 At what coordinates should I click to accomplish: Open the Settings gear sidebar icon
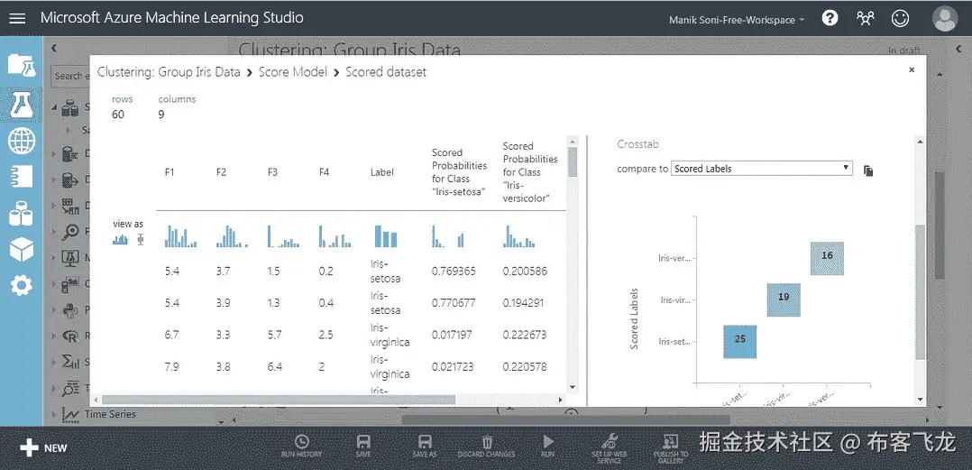coord(21,286)
